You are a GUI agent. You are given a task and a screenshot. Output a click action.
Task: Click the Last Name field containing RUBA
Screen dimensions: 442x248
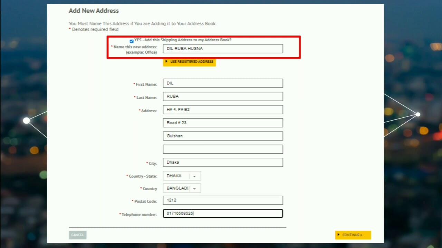[x=223, y=96]
